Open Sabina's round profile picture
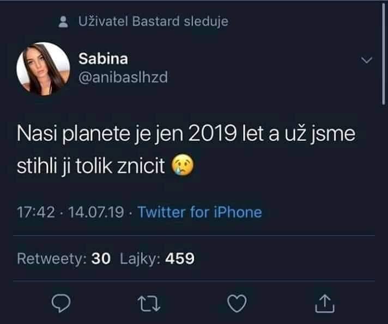388x324 pixels. (43, 69)
